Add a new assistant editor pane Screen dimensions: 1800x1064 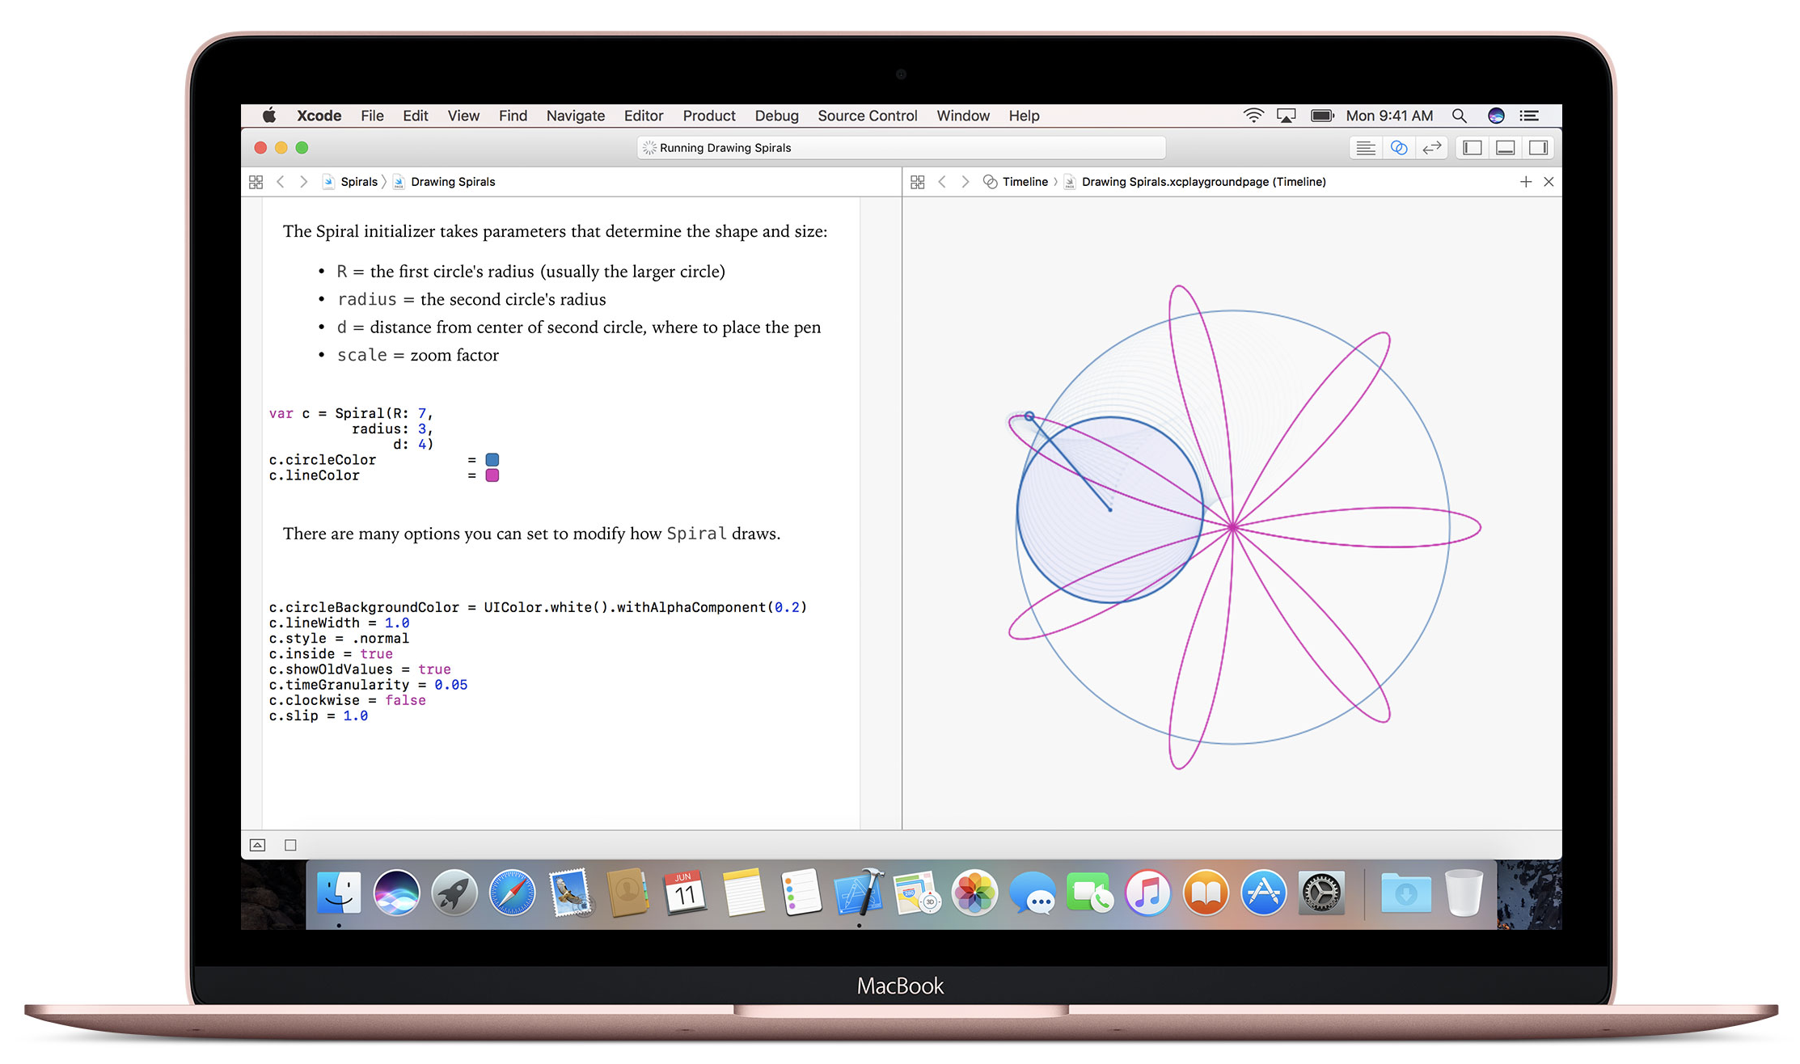tap(1526, 182)
